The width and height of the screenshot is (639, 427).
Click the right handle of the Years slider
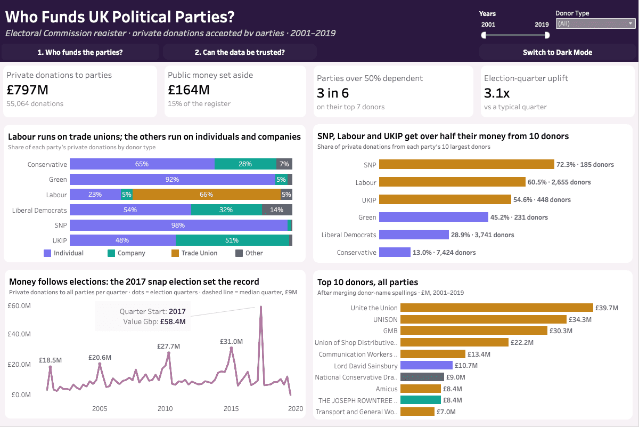(x=547, y=35)
